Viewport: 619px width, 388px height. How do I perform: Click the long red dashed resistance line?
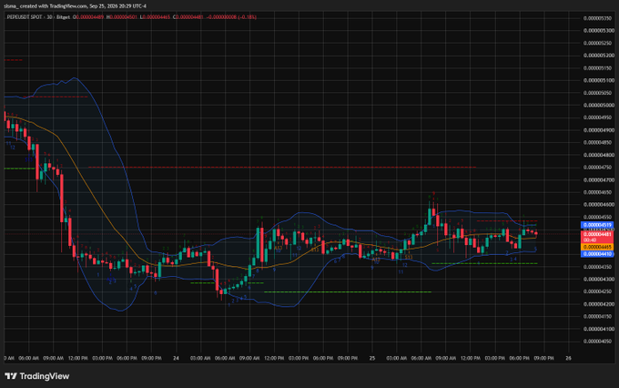(282, 168)
